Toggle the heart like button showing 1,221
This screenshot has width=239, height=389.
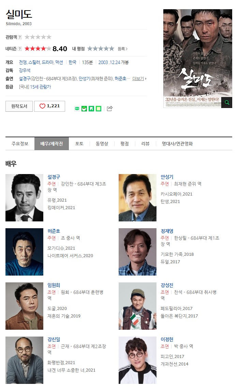pyautogui.click(x=50, y=106)
